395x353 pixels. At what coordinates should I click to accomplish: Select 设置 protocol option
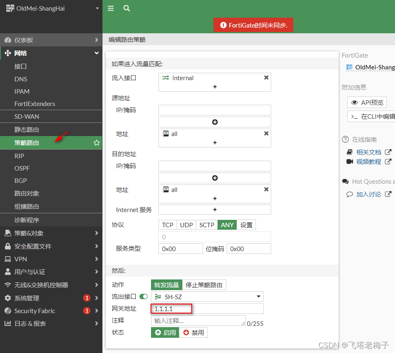[x=246, y=225]
